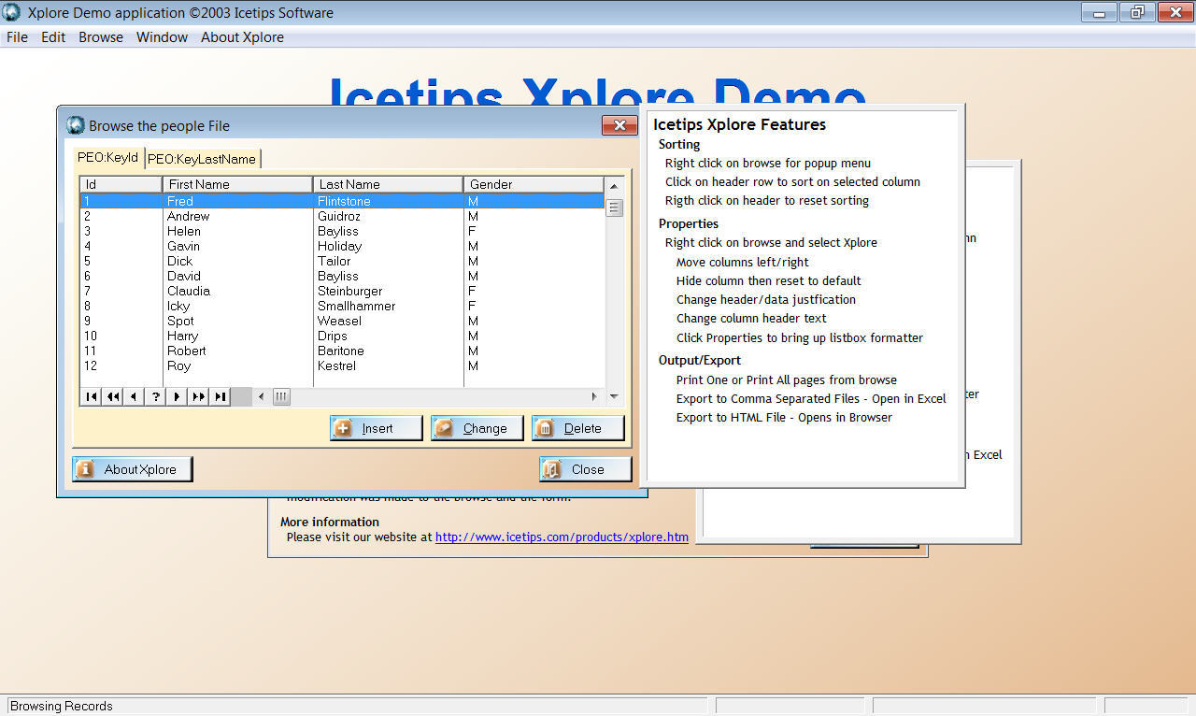The image size is (1196, 716).
Task: Open the Edit menu
Action: (x=53, y=37)
